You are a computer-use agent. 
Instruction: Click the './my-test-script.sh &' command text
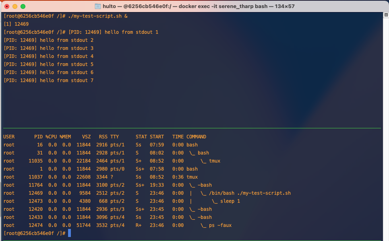(x=98, y=16)
